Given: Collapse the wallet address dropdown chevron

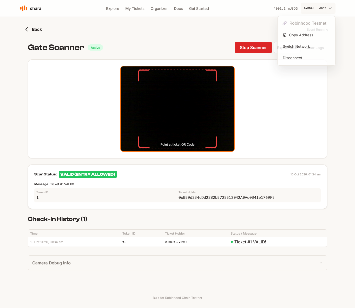Looking at the screenshot, I should [x=330, y=9].
